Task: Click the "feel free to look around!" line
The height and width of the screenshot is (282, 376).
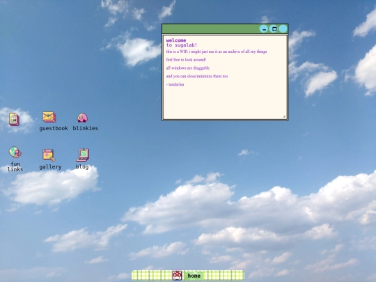Action: 186,60
